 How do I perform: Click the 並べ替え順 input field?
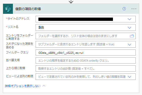click(x=86, y=61)
